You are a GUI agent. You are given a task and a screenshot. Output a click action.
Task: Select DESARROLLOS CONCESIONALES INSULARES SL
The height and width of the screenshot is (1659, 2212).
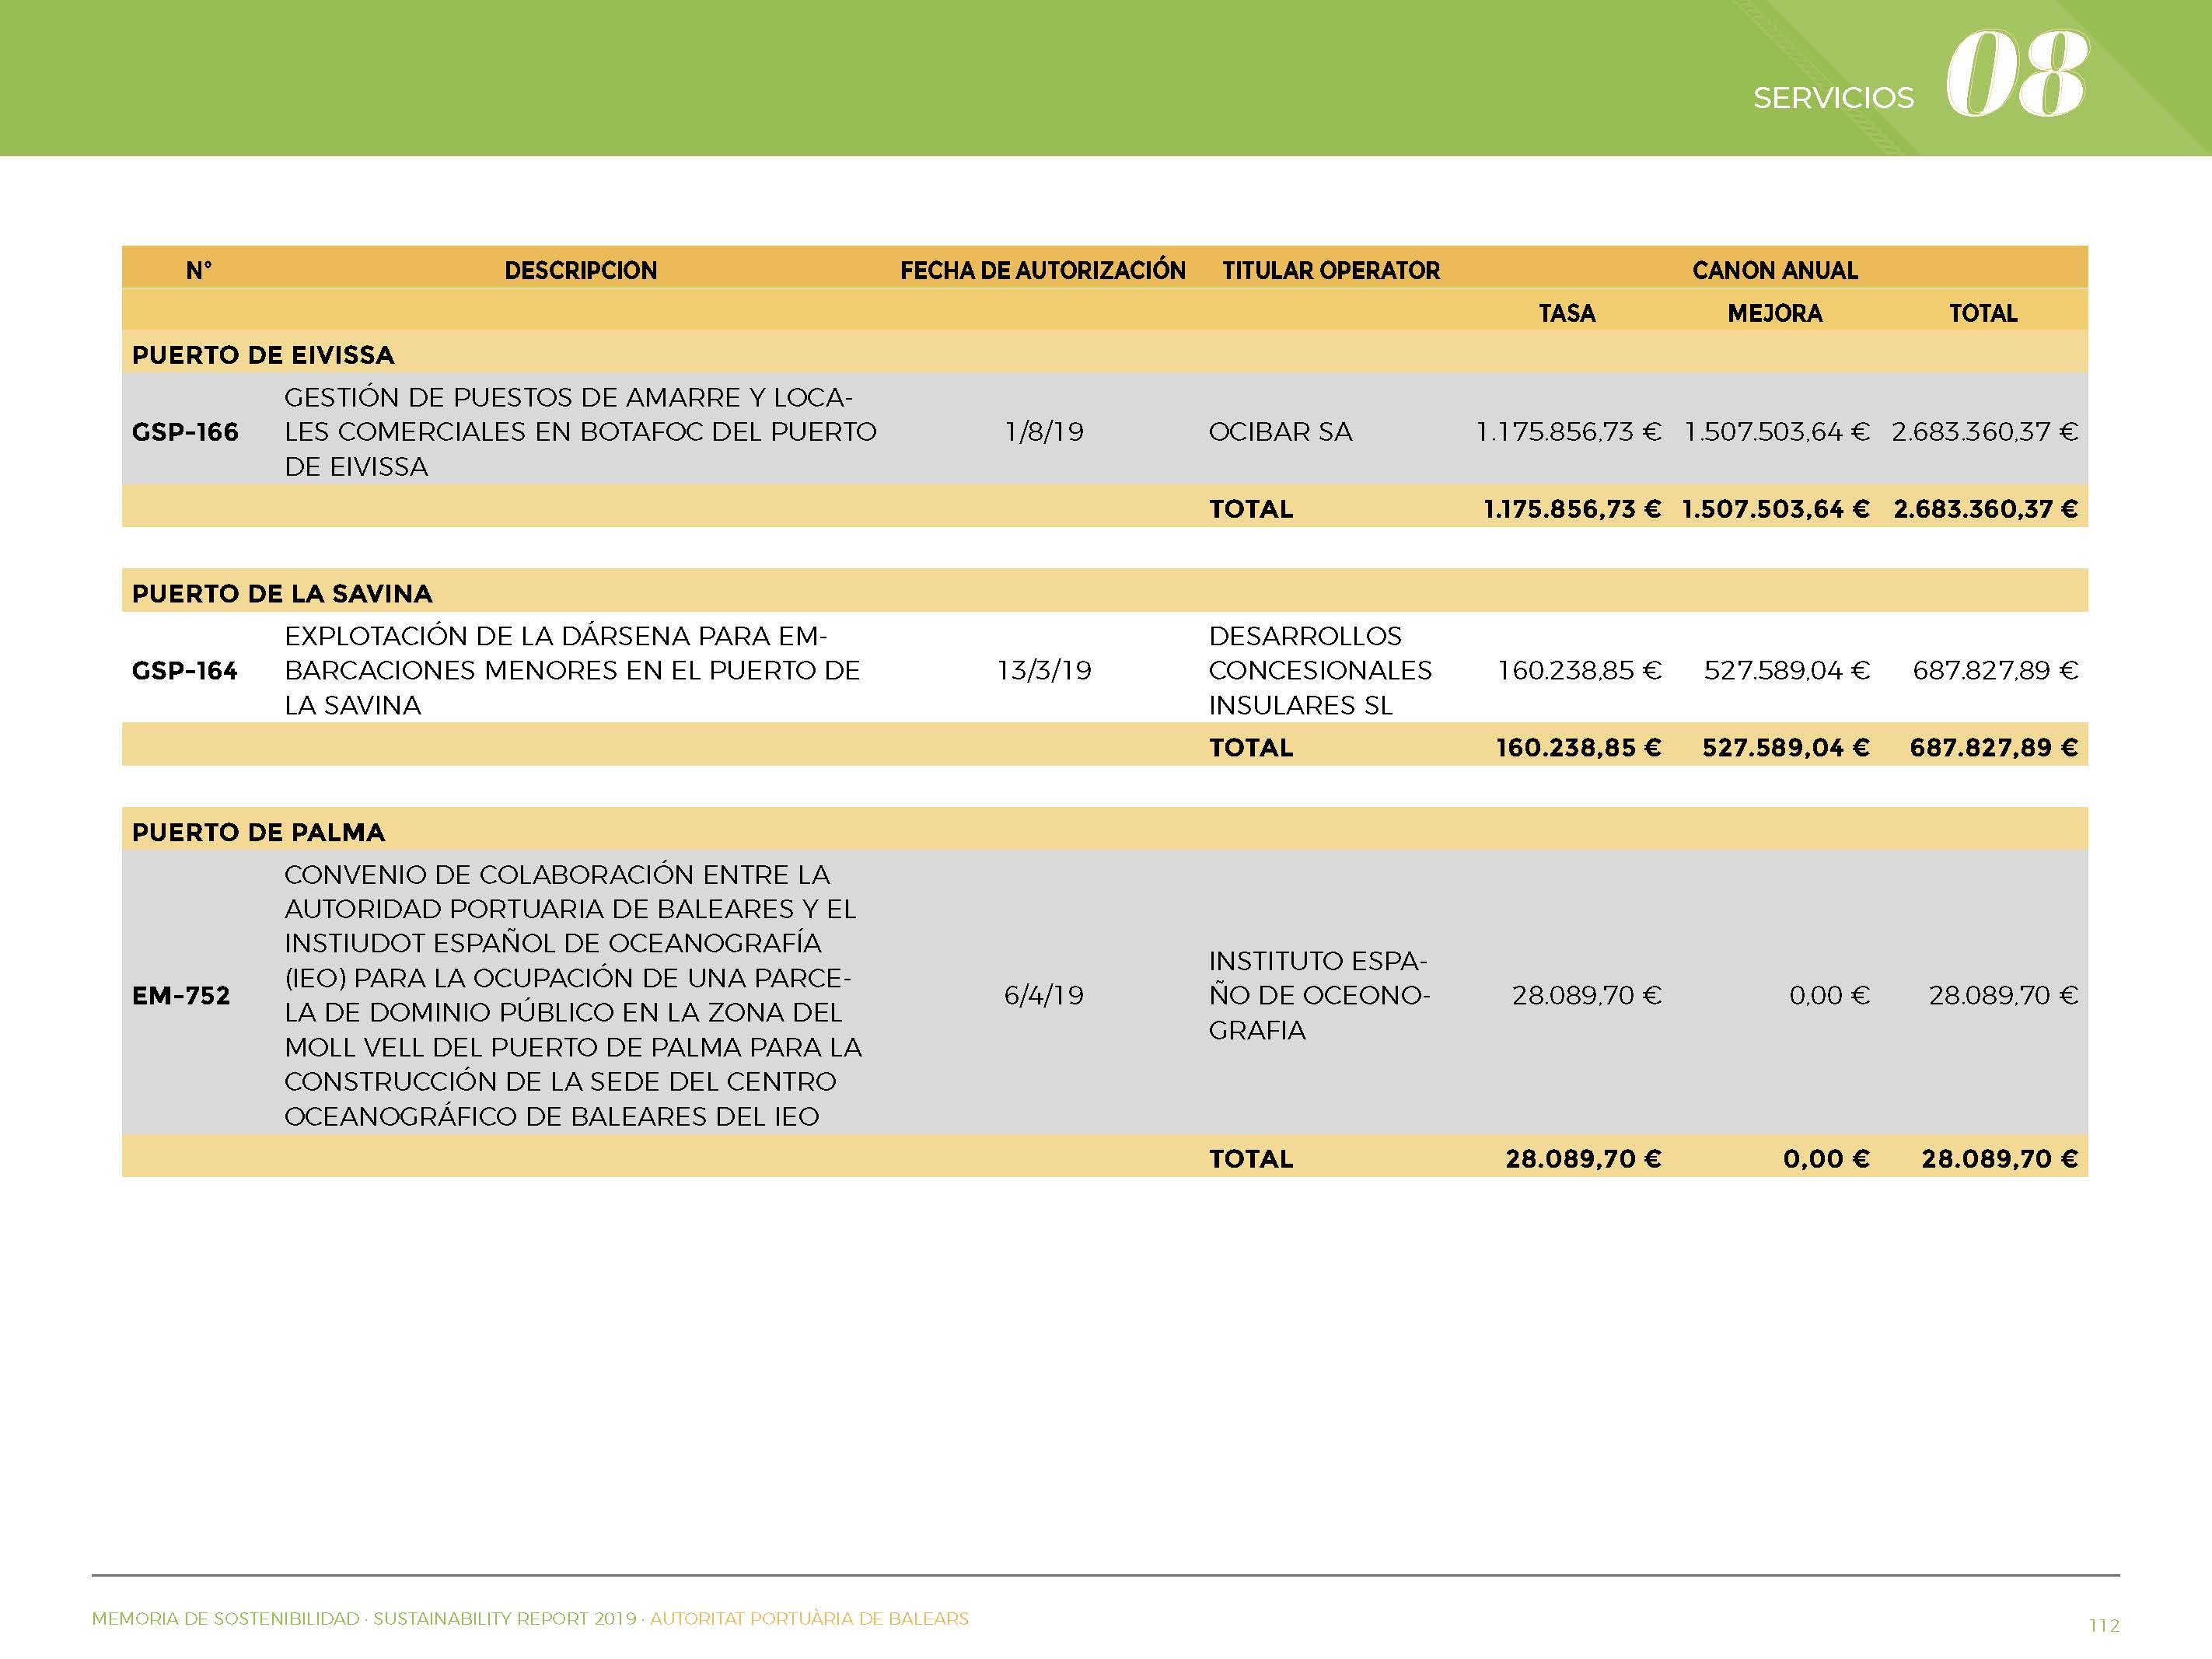coord(1320,670)
